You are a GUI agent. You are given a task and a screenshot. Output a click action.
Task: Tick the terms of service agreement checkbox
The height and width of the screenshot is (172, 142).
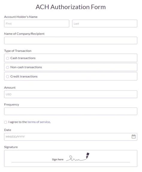(x=5, y=122)
